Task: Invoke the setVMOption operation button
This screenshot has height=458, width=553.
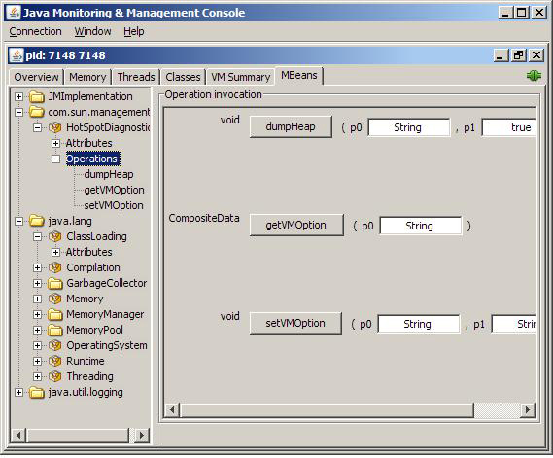Action: [x=295, y=323]
